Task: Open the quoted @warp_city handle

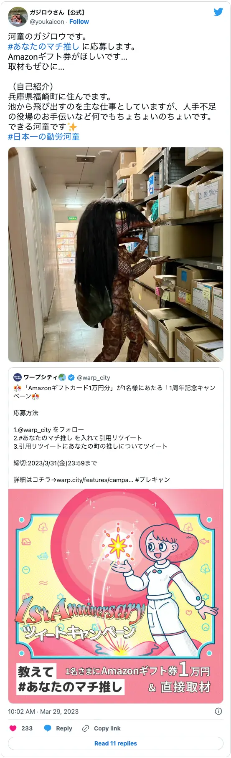Action: tap(94, 377)
